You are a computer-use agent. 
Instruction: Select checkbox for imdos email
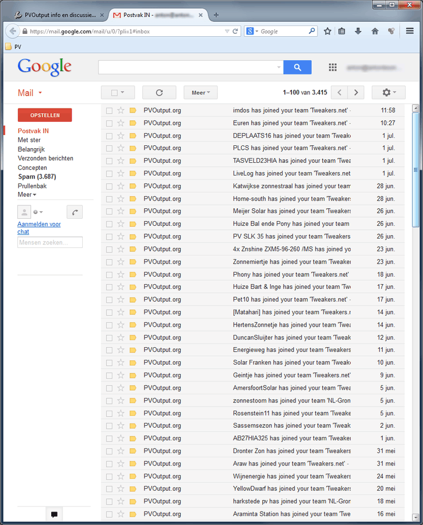[109, 110]
